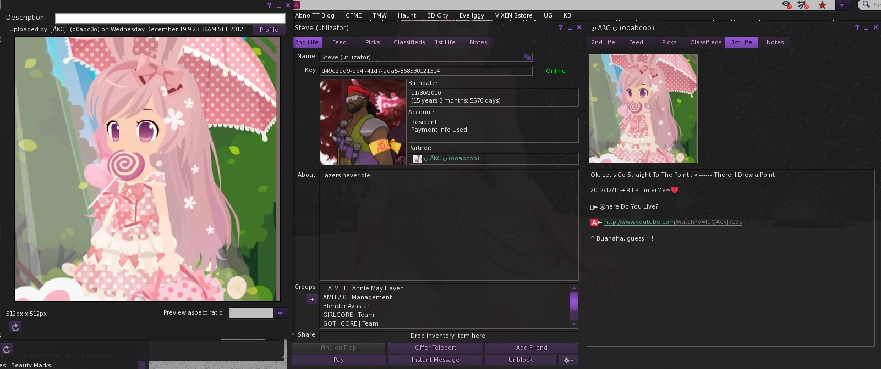The image size is (881, 369).
Task: Click the red star favorites icon
Action: [x=822, y=5]
